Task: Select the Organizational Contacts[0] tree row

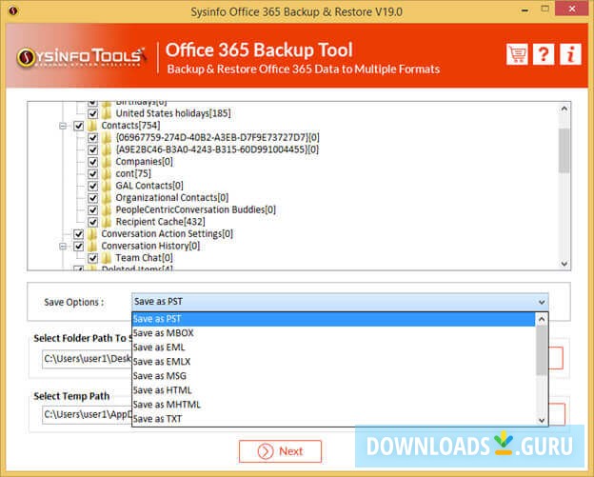Action: point(172,198)
